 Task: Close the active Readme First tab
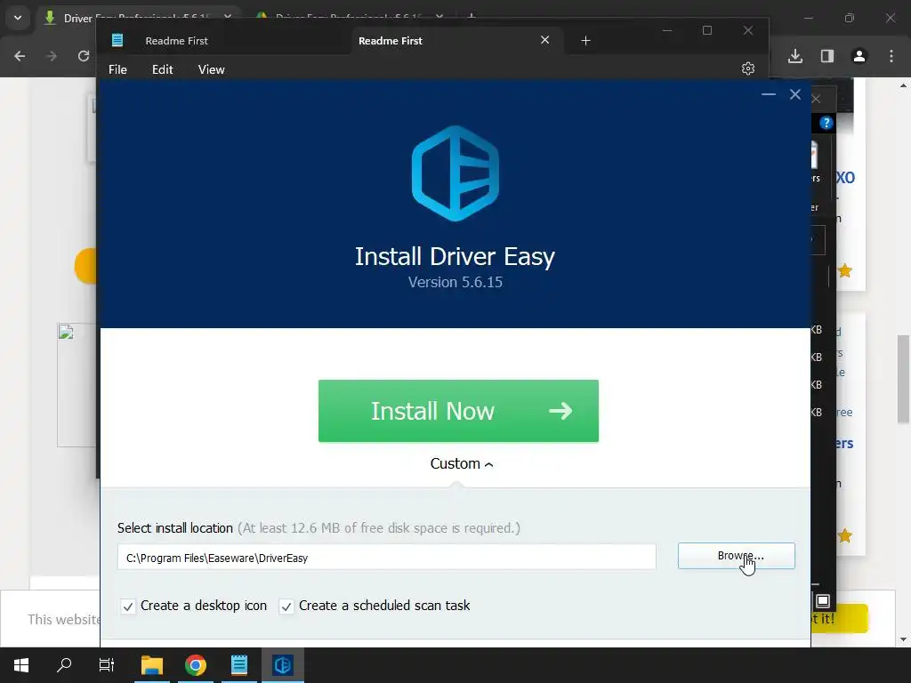pos(545,39)
